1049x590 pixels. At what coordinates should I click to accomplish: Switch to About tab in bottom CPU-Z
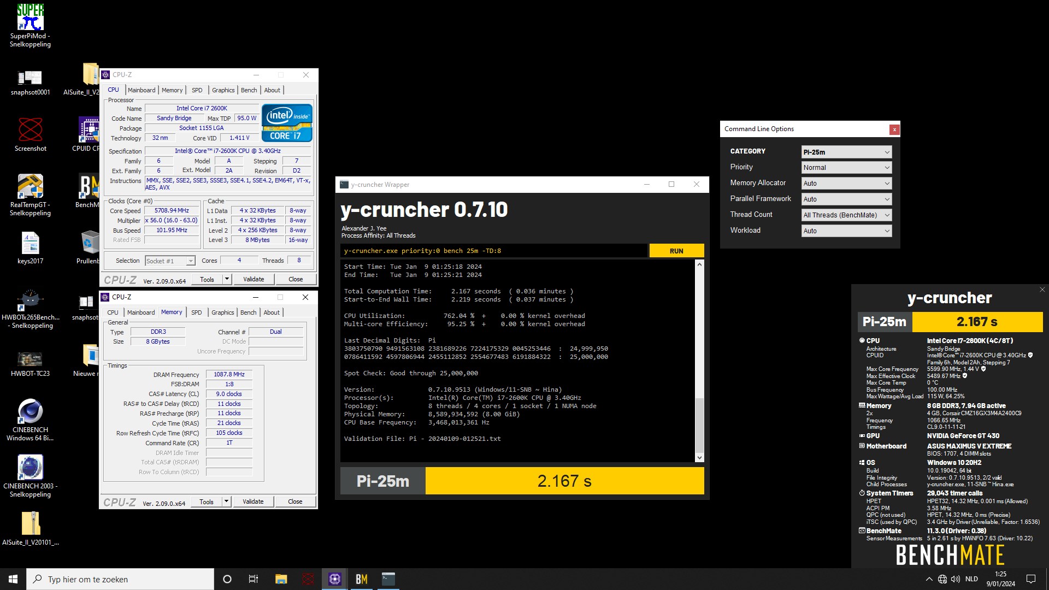pyautogui.click(x=272, y=312)
